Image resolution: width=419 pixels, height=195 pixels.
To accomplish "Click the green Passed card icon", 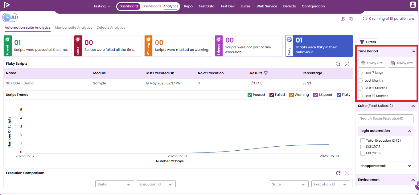I will tap(8, 39).
